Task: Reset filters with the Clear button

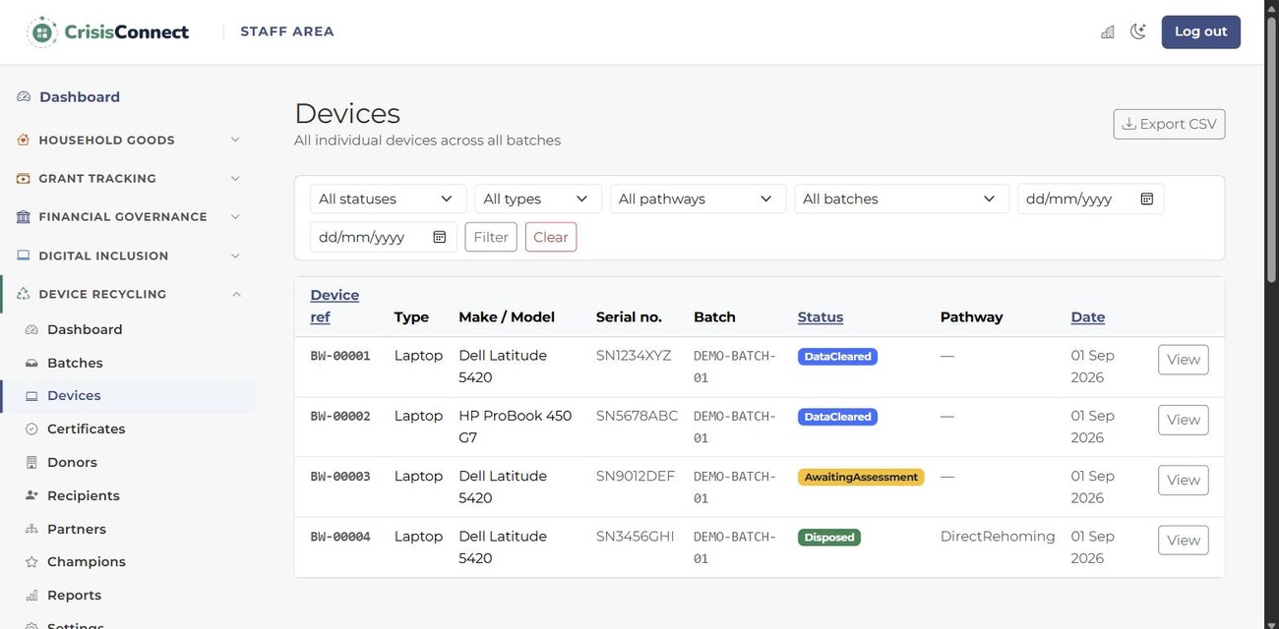Action: (551, 237)
